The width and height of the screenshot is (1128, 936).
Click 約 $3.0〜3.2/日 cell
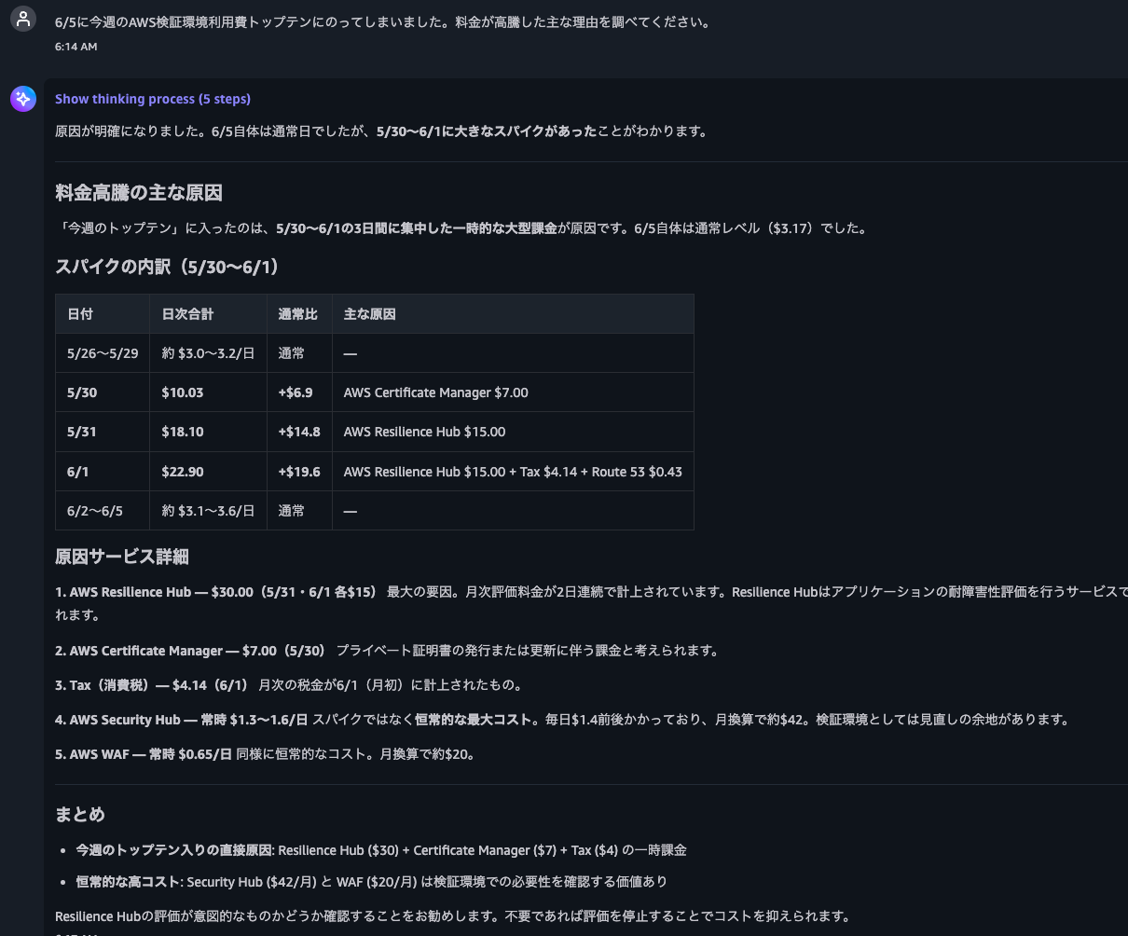click(208, 353)
